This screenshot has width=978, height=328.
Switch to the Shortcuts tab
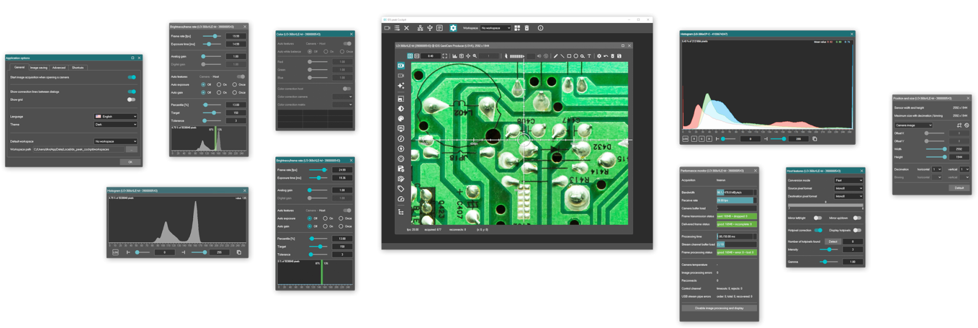(78, 68)
